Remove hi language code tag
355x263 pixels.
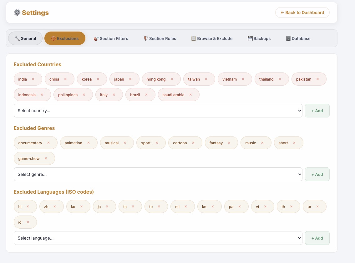pos(28,207)
